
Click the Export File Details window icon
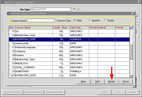point(3,2)
